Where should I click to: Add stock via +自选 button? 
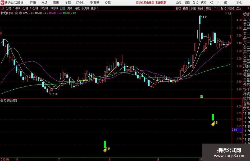pyautogui.click(x=231, y=8)
